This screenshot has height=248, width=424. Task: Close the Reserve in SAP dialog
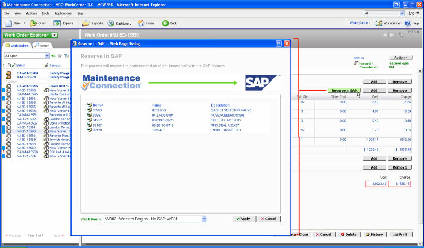point(287,43)
